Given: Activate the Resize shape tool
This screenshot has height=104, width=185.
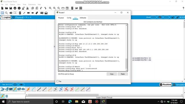Looking at the screenshot, I should tap(15, 13).
